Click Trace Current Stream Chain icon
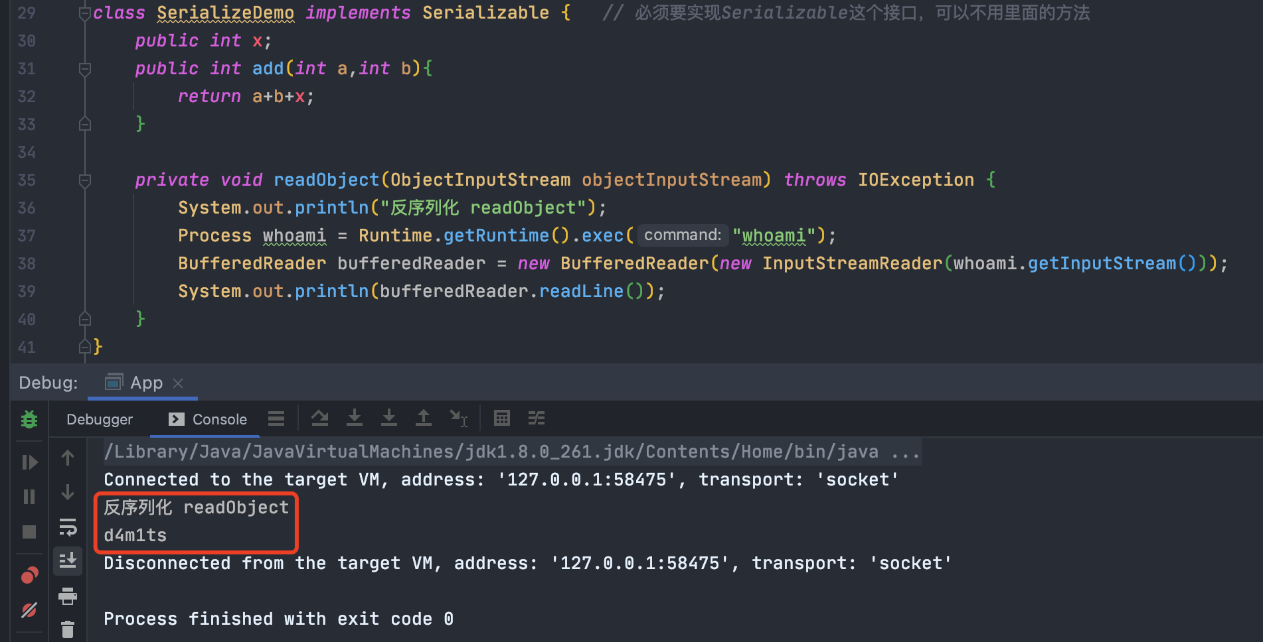This screenshot has height=642, width=1263. tap(537, 418)
